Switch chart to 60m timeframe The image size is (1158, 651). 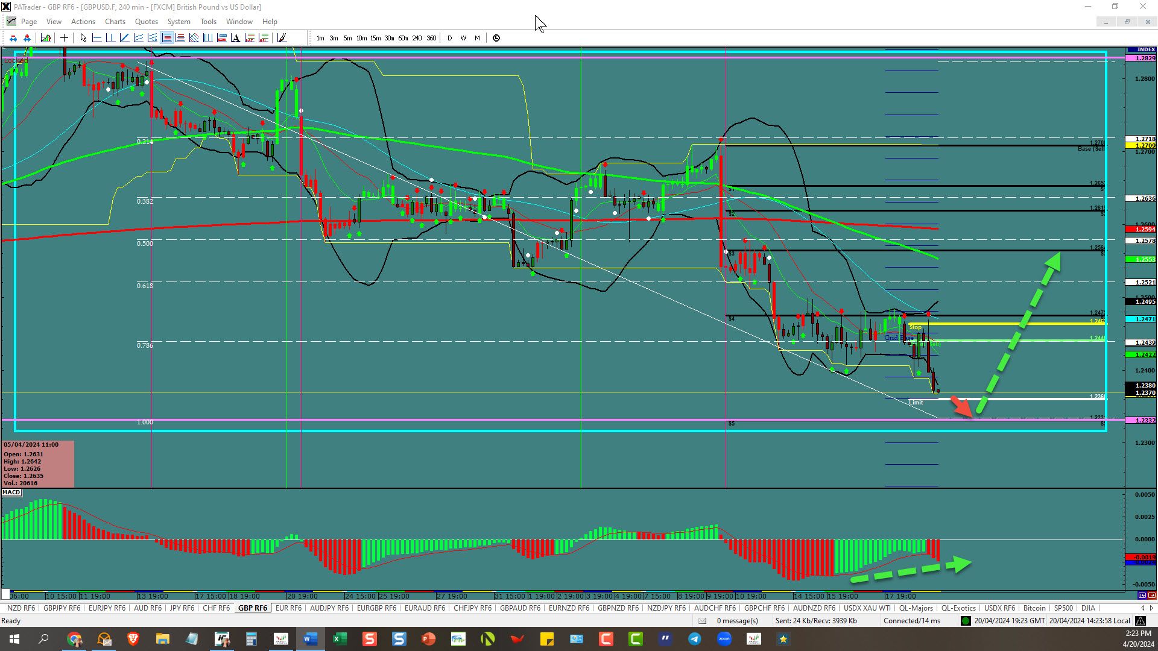coord(403,38)
